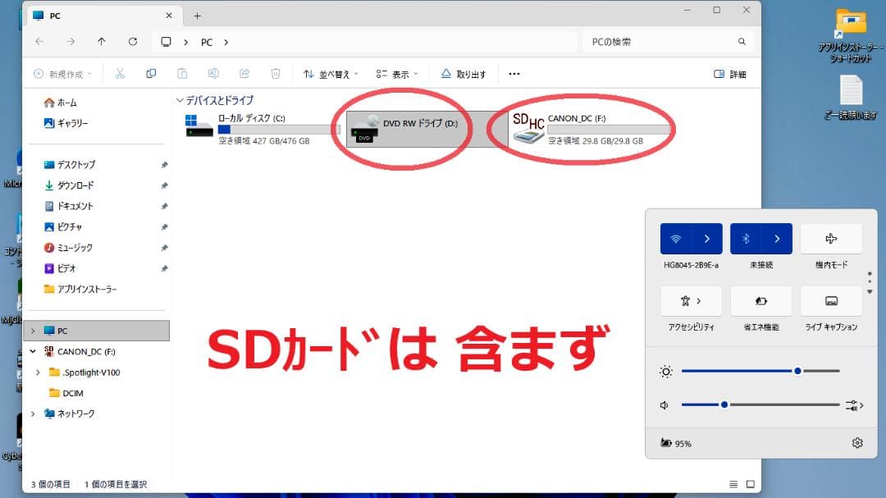Select the Paste icon in the toolbar

(182, 74)
